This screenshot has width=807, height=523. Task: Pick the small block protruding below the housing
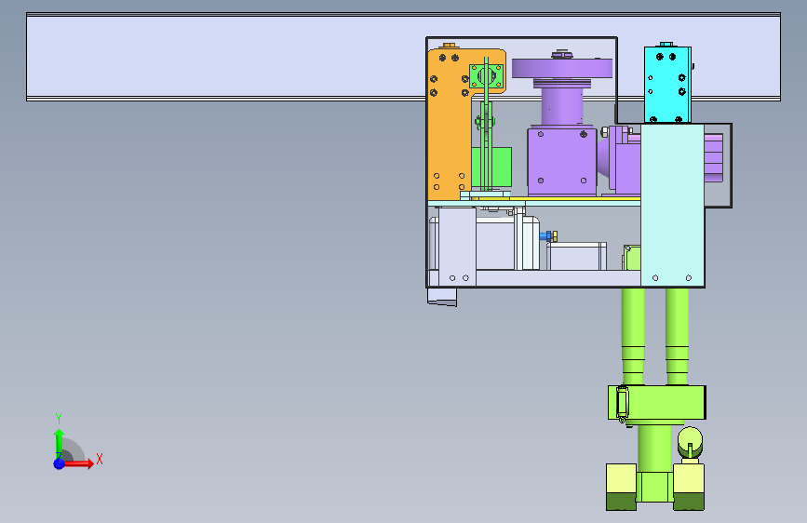pos(442,297)
